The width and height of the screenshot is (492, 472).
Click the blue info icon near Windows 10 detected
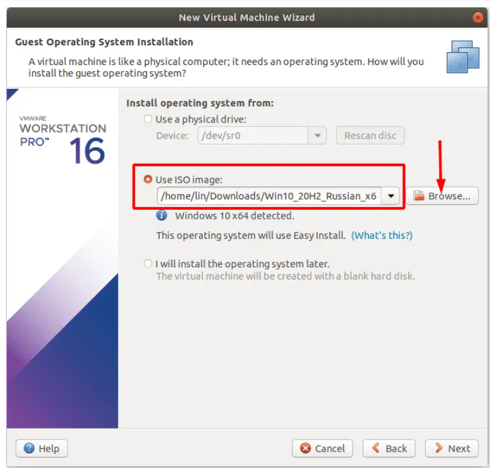pyautogui.click(x=161, y=215)
